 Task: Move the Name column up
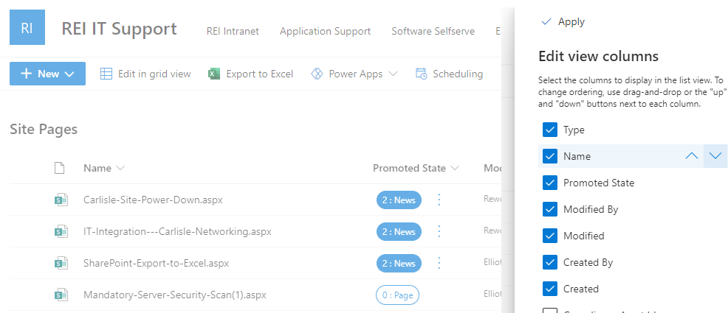point(691,156)
